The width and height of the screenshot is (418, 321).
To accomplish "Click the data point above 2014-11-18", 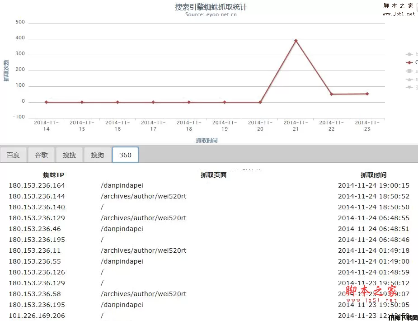I will pos(189,102).
